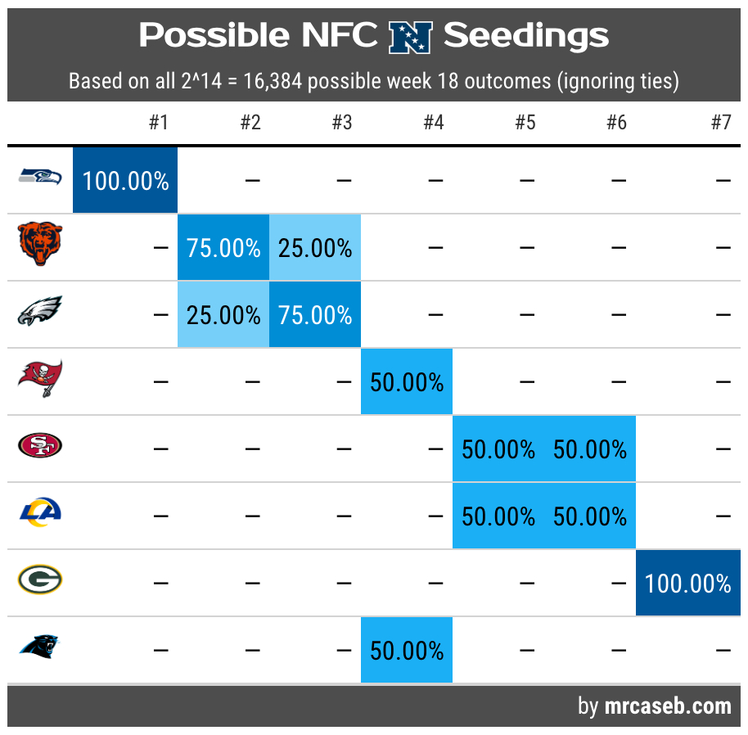748x735 pixels.
Task: Click the Eagles 25.00% #2 seed cell
Action: pos(223,315)
